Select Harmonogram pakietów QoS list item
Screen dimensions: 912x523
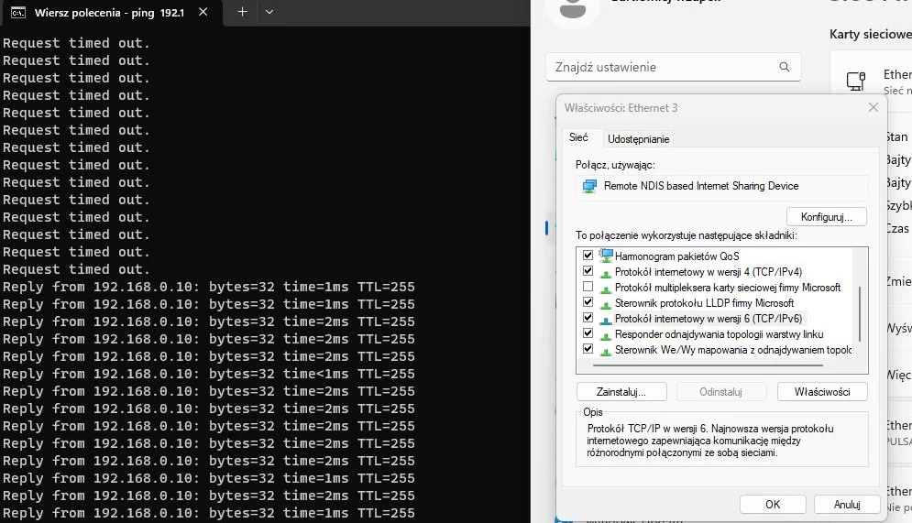point(677,256)
